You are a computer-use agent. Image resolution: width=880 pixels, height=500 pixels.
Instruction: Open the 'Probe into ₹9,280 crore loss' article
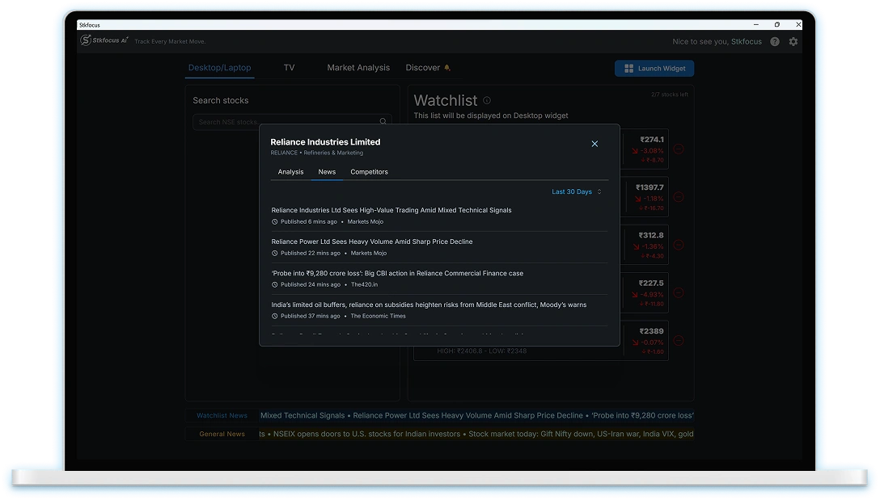point(397,274)
